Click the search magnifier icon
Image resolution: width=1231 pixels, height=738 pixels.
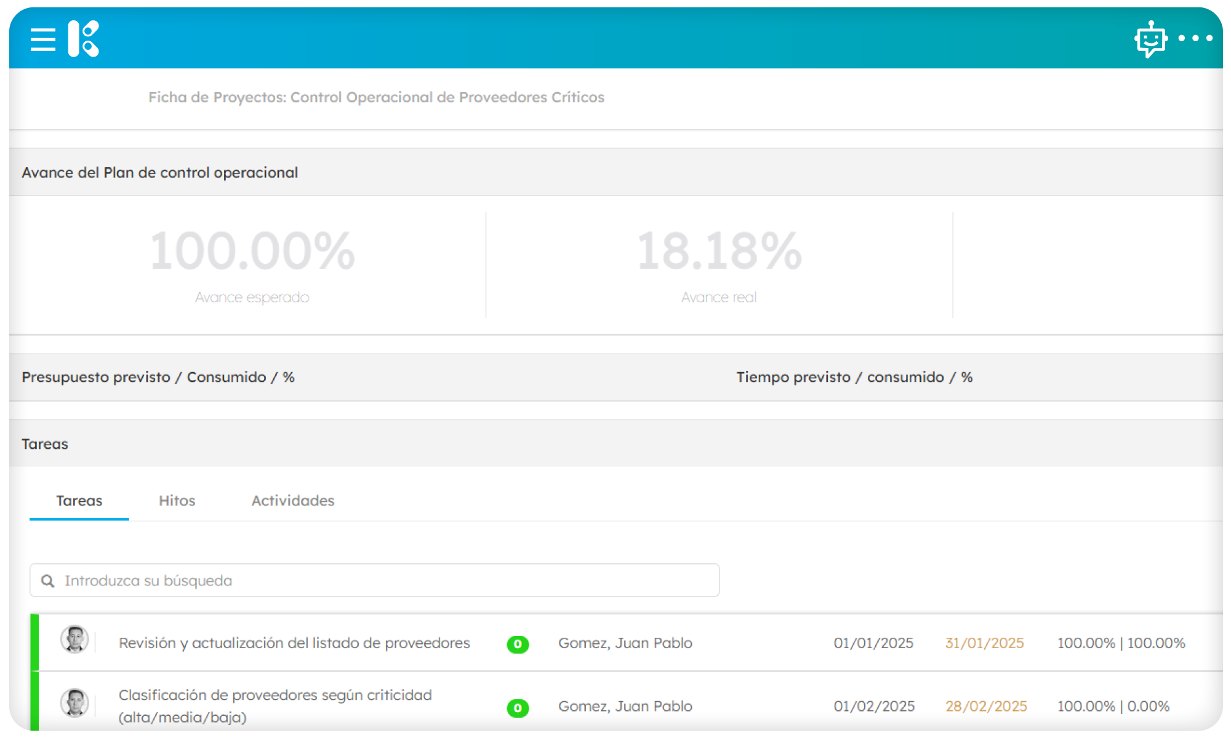click(x=47, y=581)
